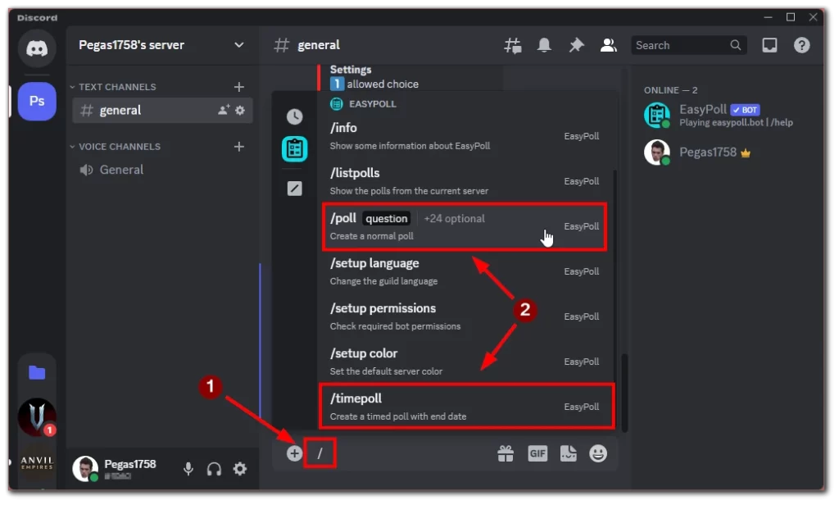Edit channel gear icon on general
This screenshot has height=505, width=839.
coord(240,110)
